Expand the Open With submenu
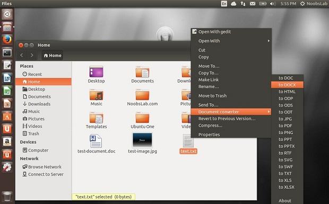Image resolution: width=329 pixels, height=204 pixels. [231, 41]
